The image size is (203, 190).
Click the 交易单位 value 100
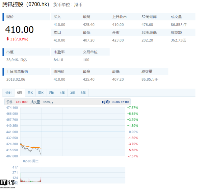tap(86, 60)
